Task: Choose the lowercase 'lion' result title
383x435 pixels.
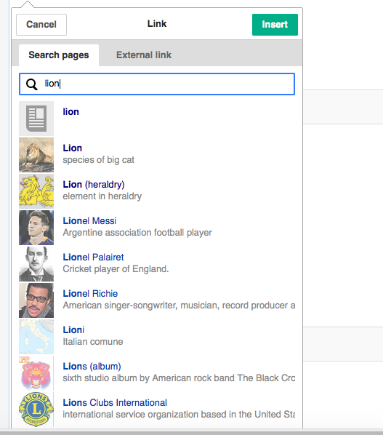Action: tap(71, 112)
